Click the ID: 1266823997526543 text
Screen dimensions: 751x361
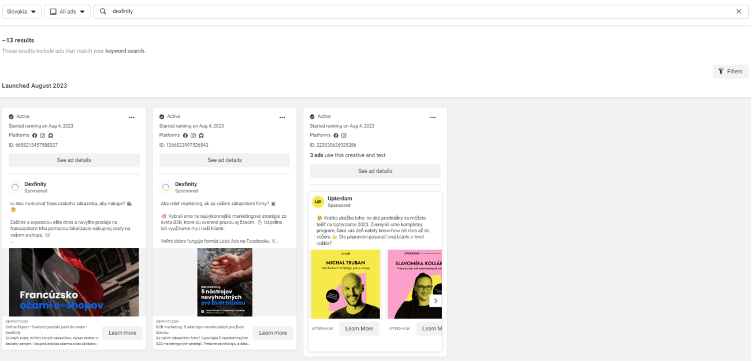(x=184, y=145)
